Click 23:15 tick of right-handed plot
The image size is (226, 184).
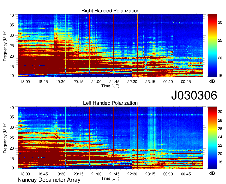[x=150, y=82]
